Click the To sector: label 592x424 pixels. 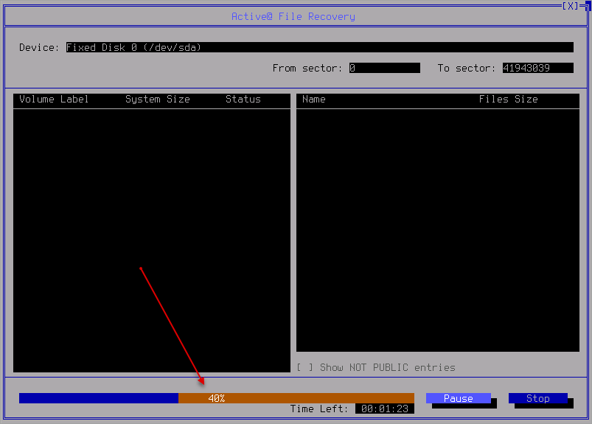pyautogui.click(x=466, y=68)
